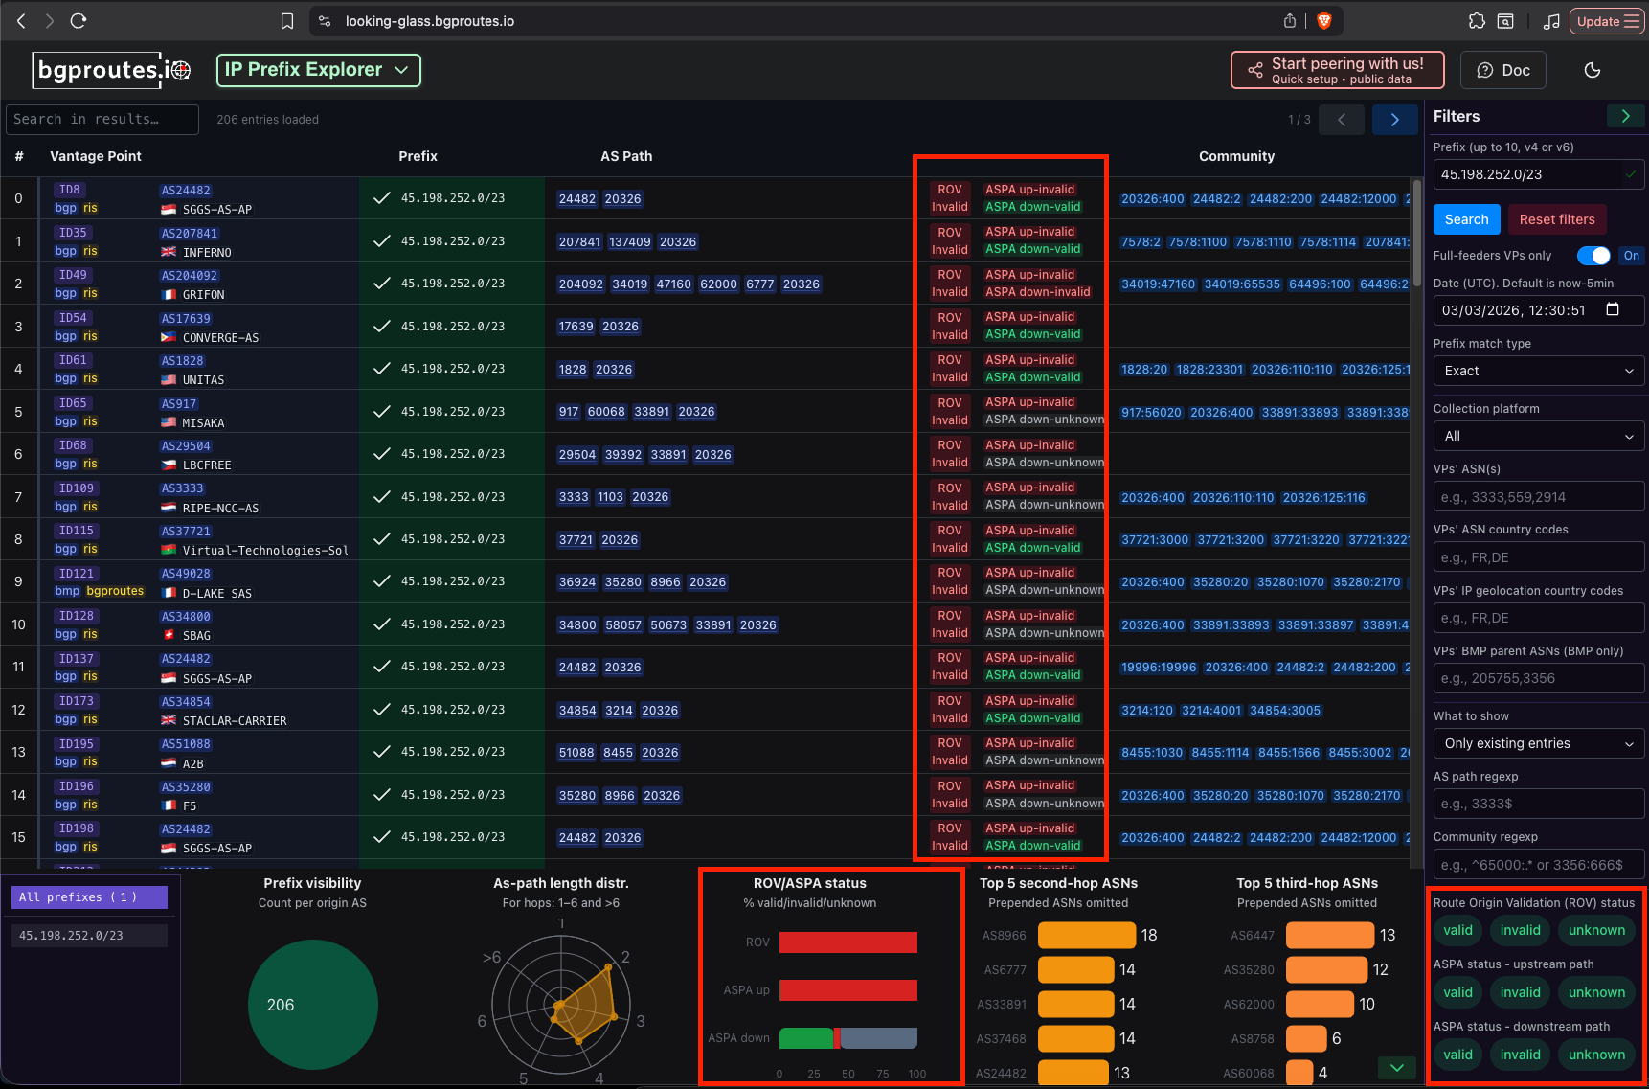Click the blue Search button
The width and height of the screenshot is (1649, 1089).
(1466, 219)
